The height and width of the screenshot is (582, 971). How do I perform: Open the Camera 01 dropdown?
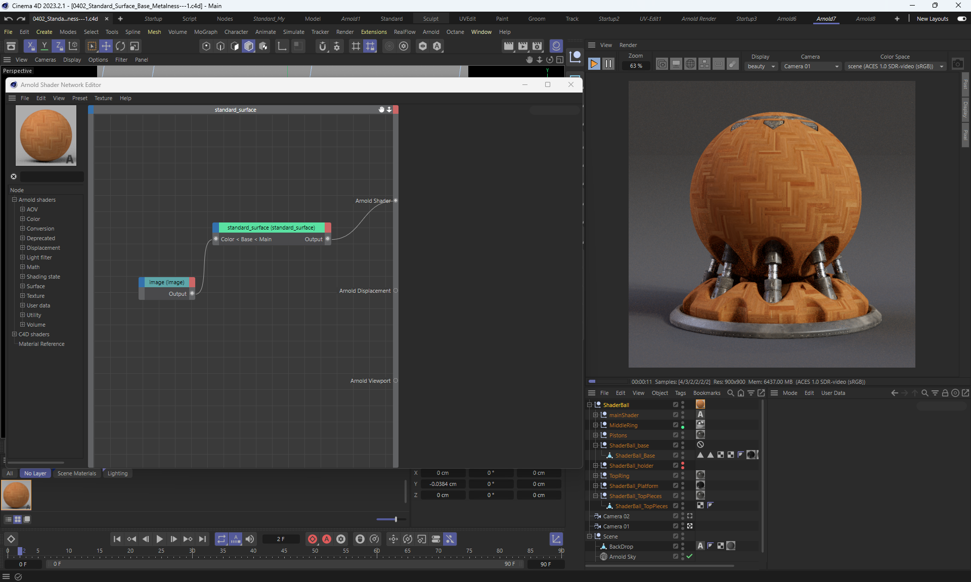click(x=811, y=66)
